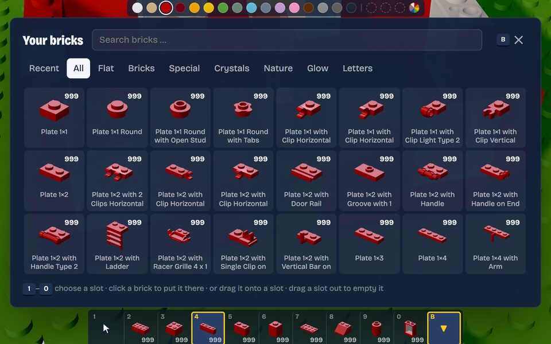Screen dimensions: 551x344
Task: View the Crystals category
Action: click(231, 68)
